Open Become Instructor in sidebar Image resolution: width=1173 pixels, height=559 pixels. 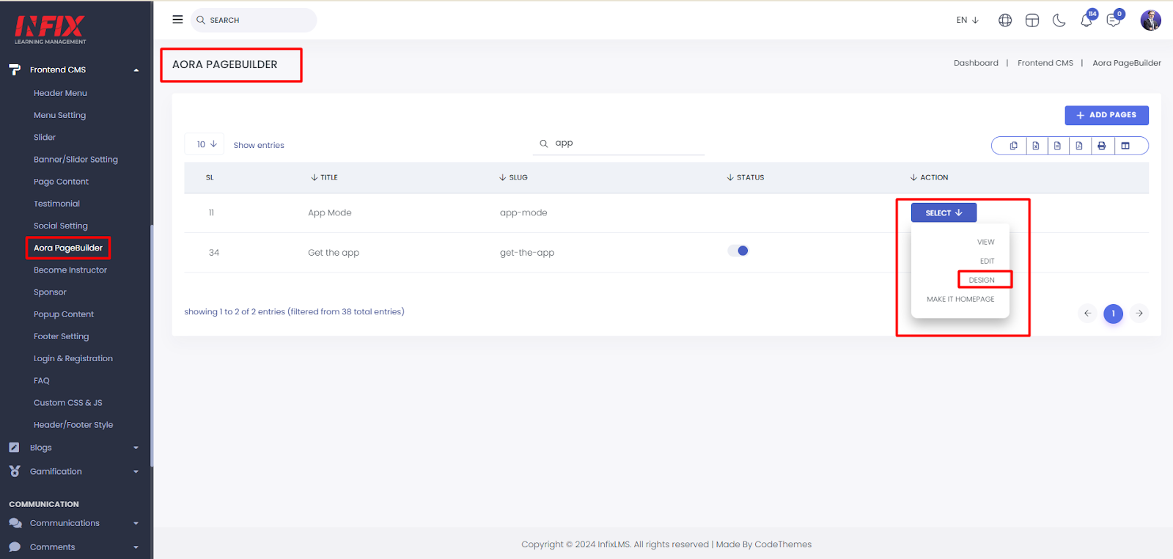[70, 270]
